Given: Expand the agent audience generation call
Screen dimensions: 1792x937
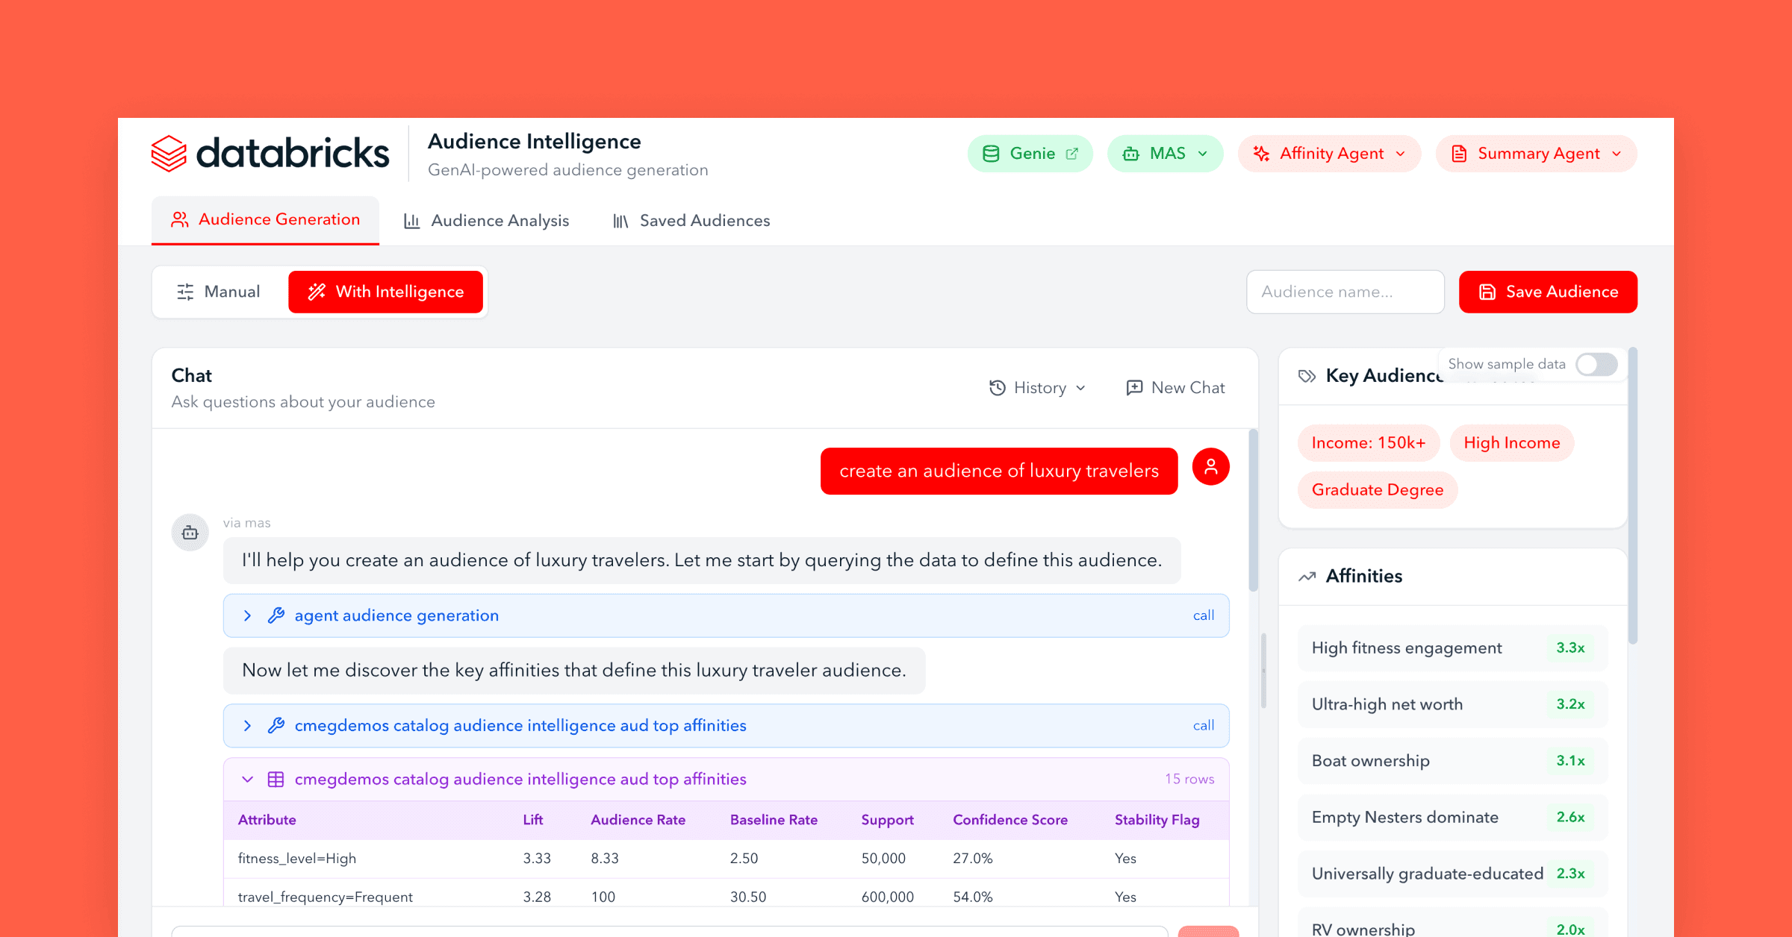Looking at the screenshot, I should coord(247,615).
